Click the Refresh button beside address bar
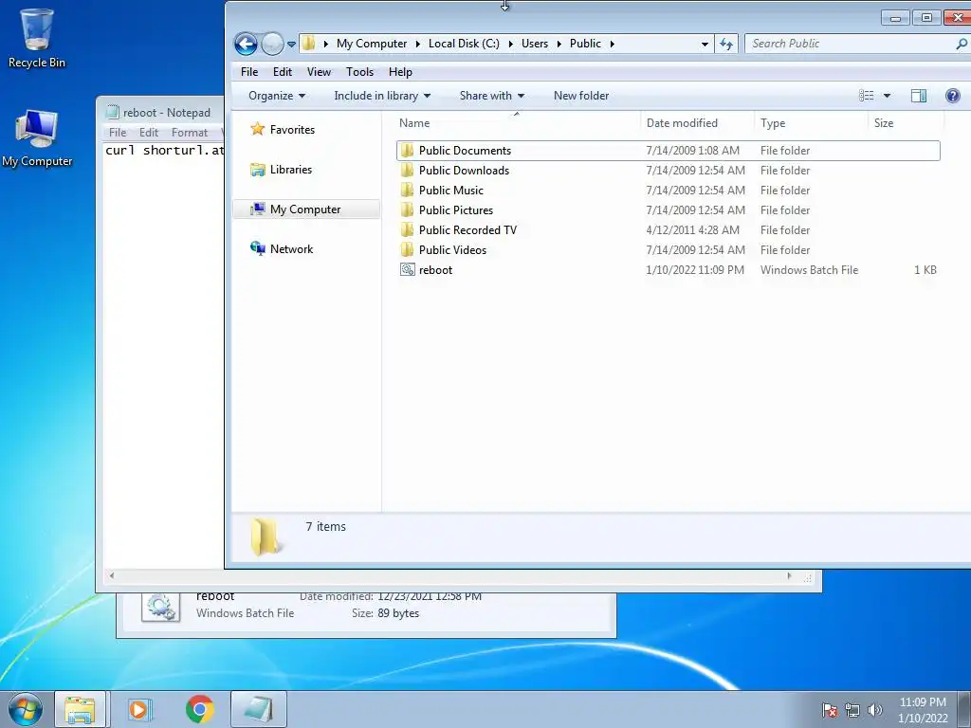The image size is (971, 728). 725,44
